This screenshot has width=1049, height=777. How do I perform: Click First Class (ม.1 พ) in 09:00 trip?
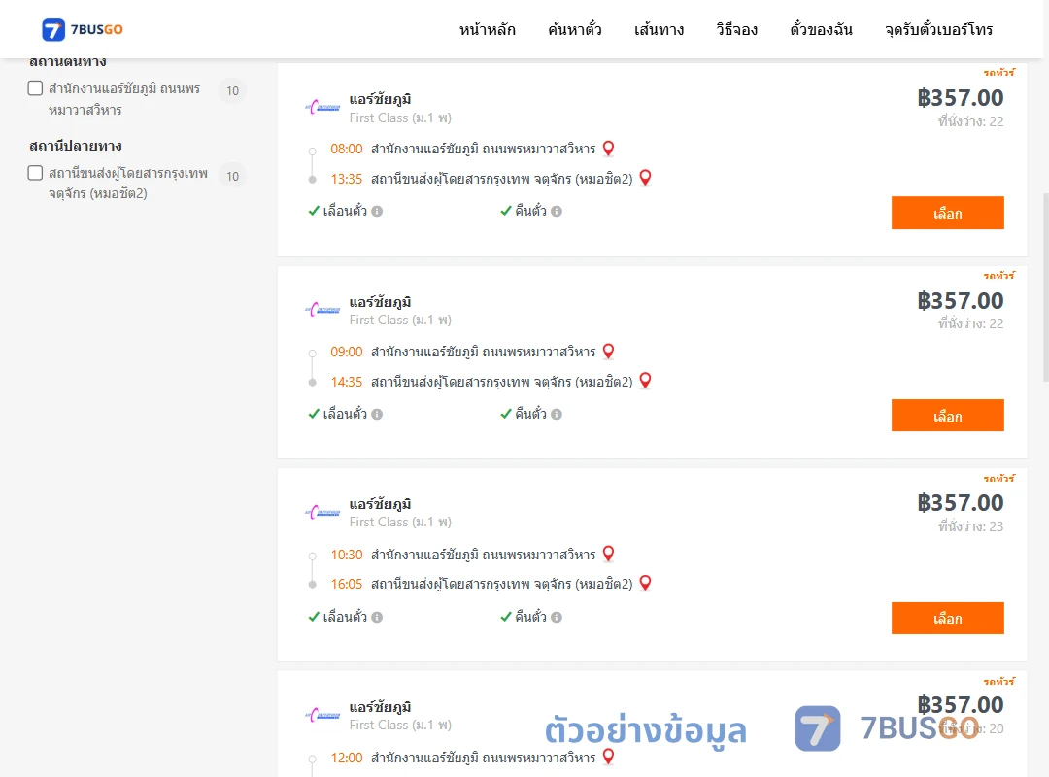(400, 320)
